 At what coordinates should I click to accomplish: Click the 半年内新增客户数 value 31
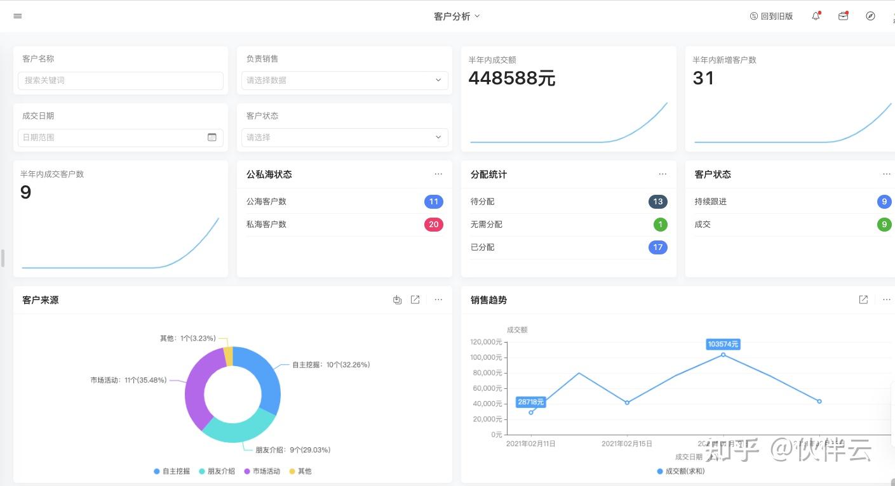pos(703,79)
